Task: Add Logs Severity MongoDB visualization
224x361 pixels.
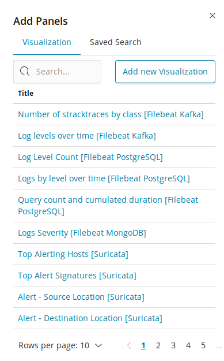Action: point(82,233)
